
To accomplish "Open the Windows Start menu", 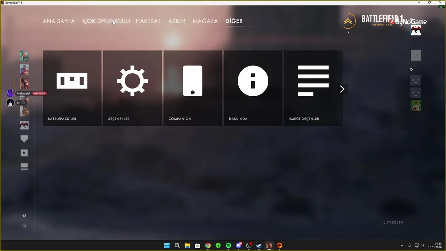I will click(167, 245).
